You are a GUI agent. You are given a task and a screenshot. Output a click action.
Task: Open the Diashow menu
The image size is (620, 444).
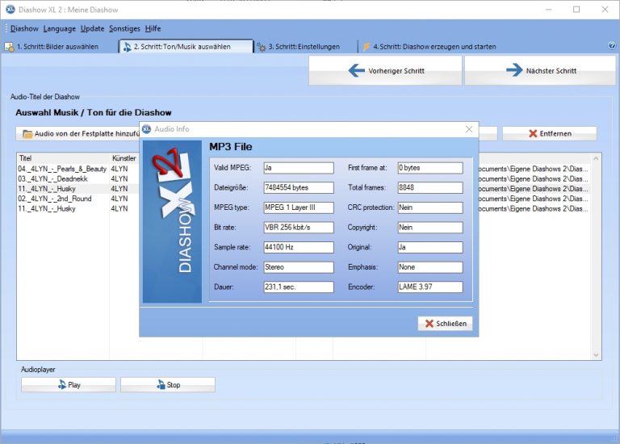coord(24,28)
